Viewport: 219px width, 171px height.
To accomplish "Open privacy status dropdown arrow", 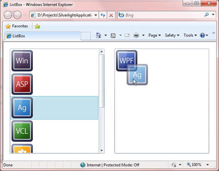I will pyautogui.click(x=180, y=165).
